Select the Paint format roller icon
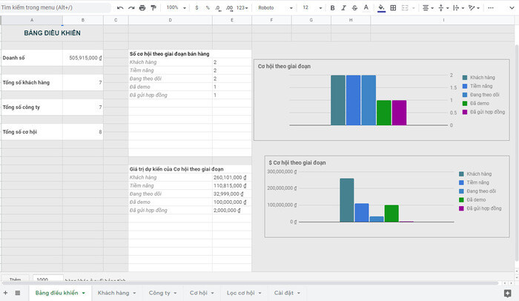519x301 pixels. click(153, 7)
